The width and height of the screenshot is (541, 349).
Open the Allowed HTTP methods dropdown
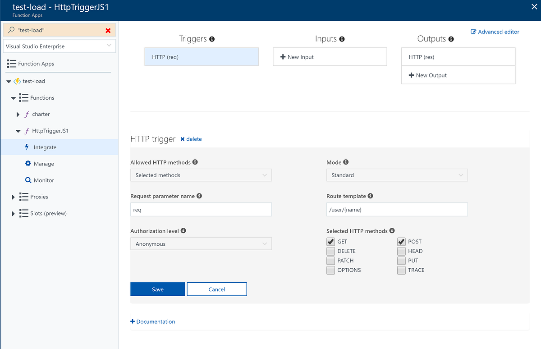(201, 175)
